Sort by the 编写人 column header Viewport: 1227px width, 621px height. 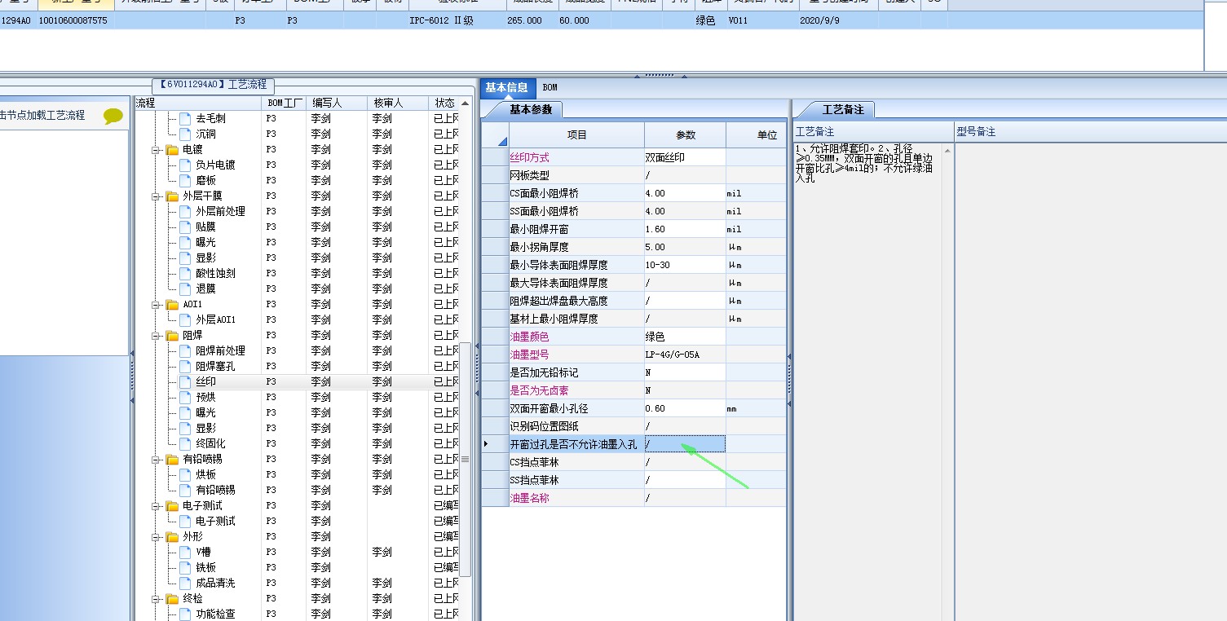[336, 103]
